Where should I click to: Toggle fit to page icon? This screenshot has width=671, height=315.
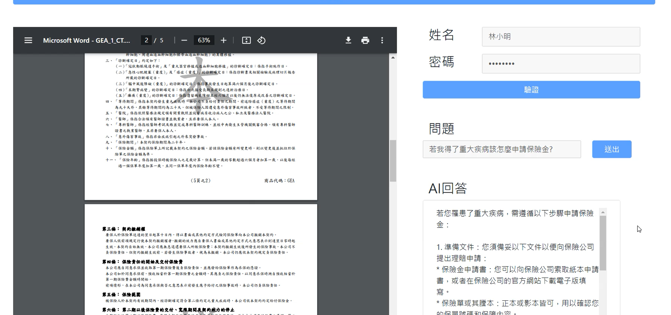246,40
